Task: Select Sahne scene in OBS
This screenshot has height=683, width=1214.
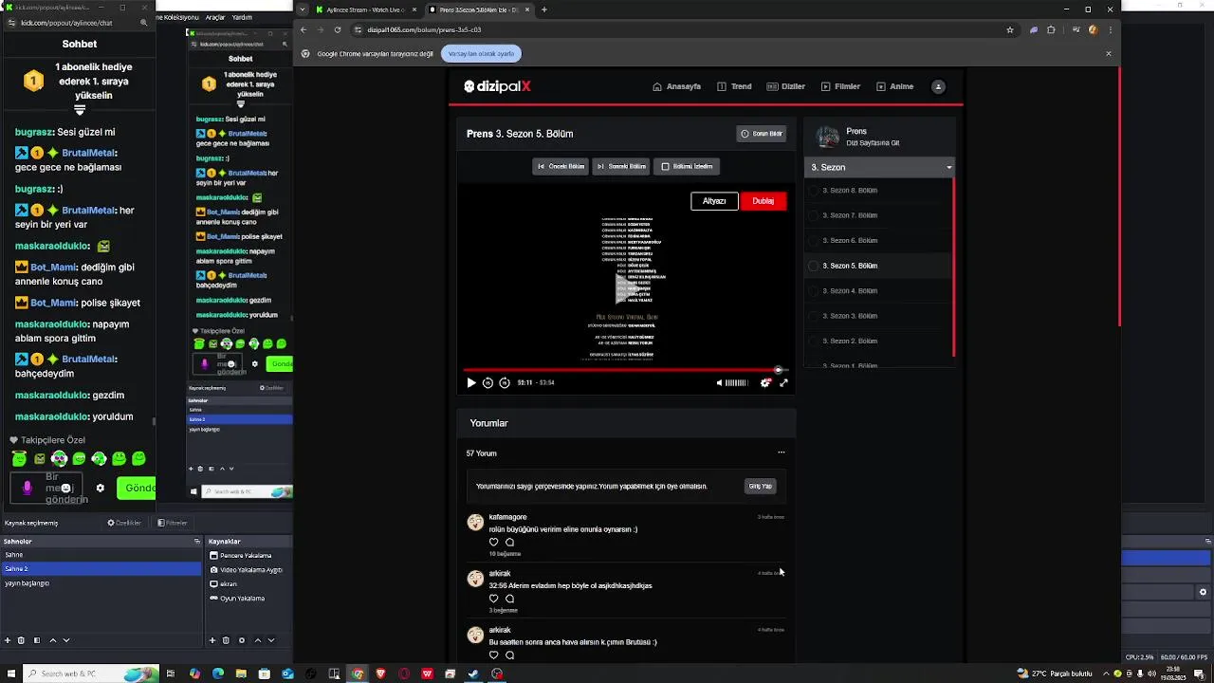Action: click(x=101, y=555)
